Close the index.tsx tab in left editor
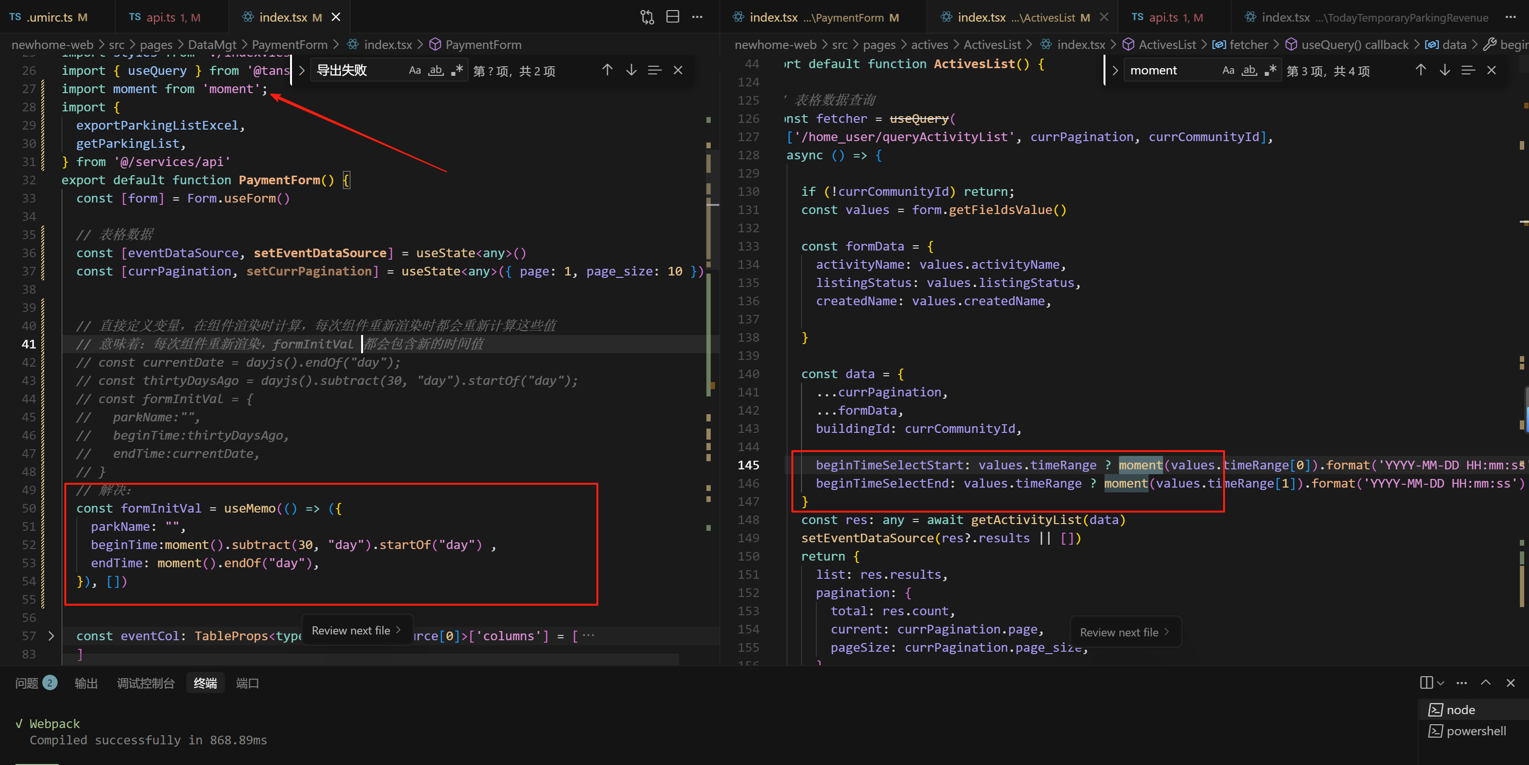 click(336, 17)
